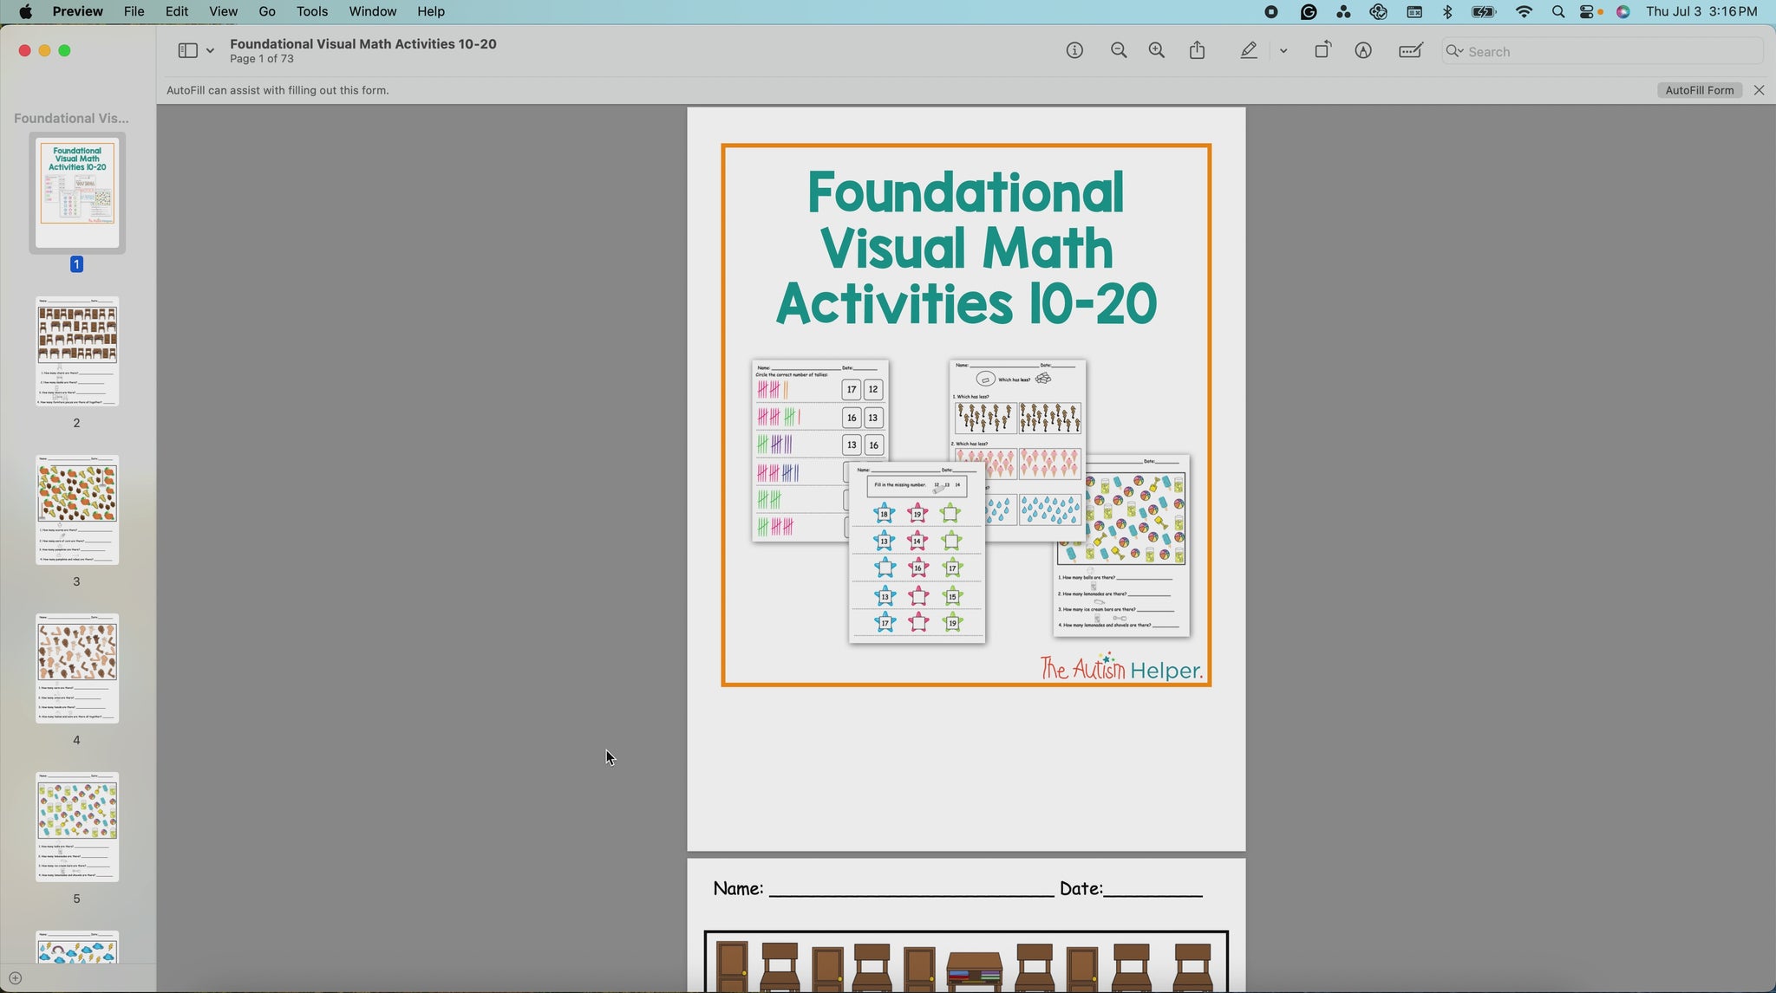Open the Tools menu
The width and height of the screenshot is (1776, 993).
click(x=311, y=11)
